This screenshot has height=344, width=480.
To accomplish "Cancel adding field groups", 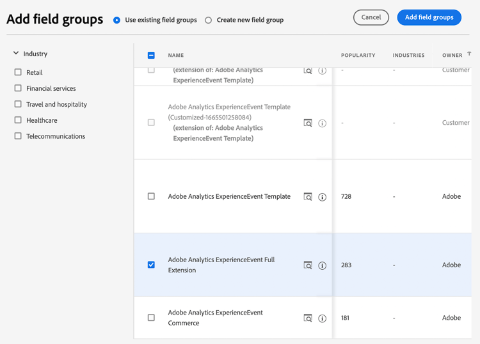I will [x=371, y=17].
